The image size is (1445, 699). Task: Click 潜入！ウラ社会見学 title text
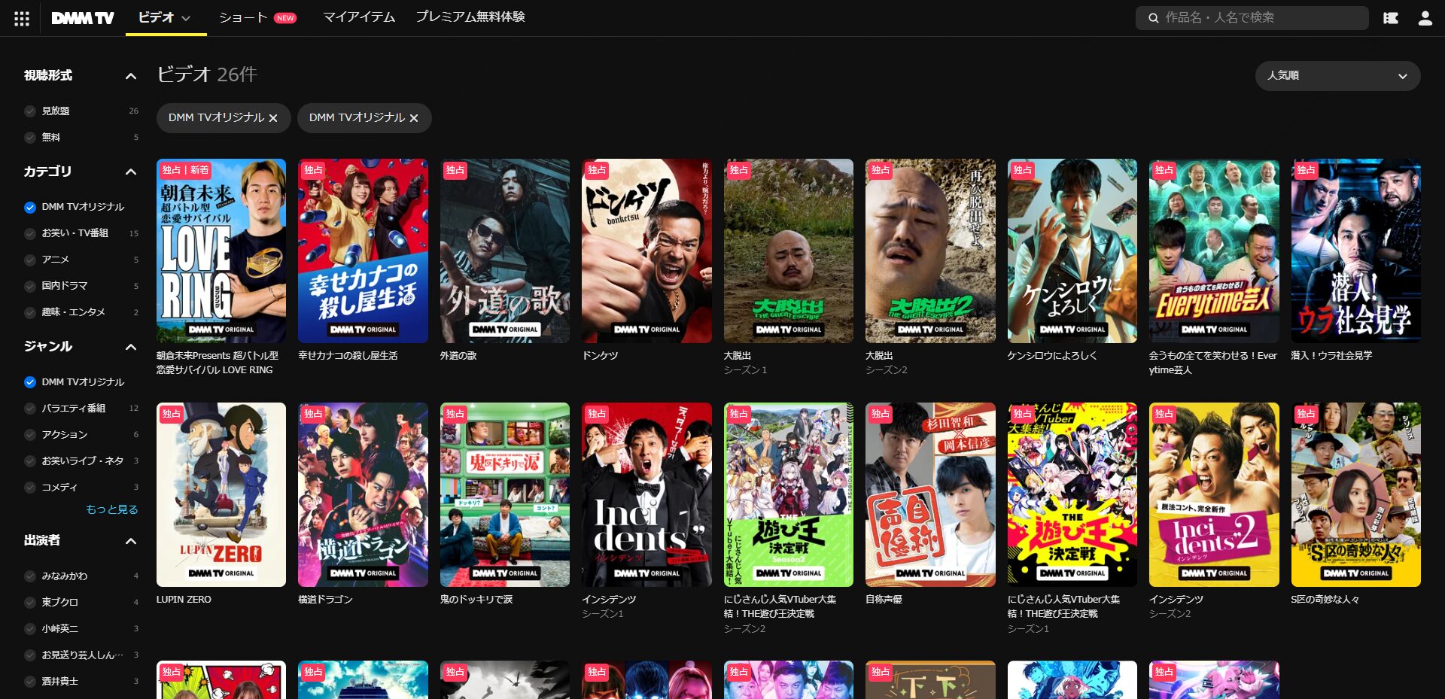[x=1331, y=356]
